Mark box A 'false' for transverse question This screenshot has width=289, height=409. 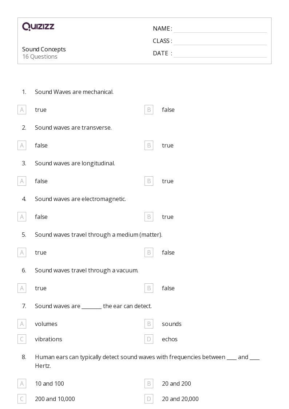22,145
